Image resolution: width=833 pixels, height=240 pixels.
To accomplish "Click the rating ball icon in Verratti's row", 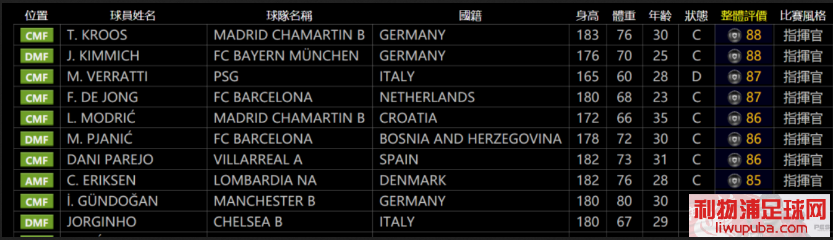I will [x=734, y=77].
